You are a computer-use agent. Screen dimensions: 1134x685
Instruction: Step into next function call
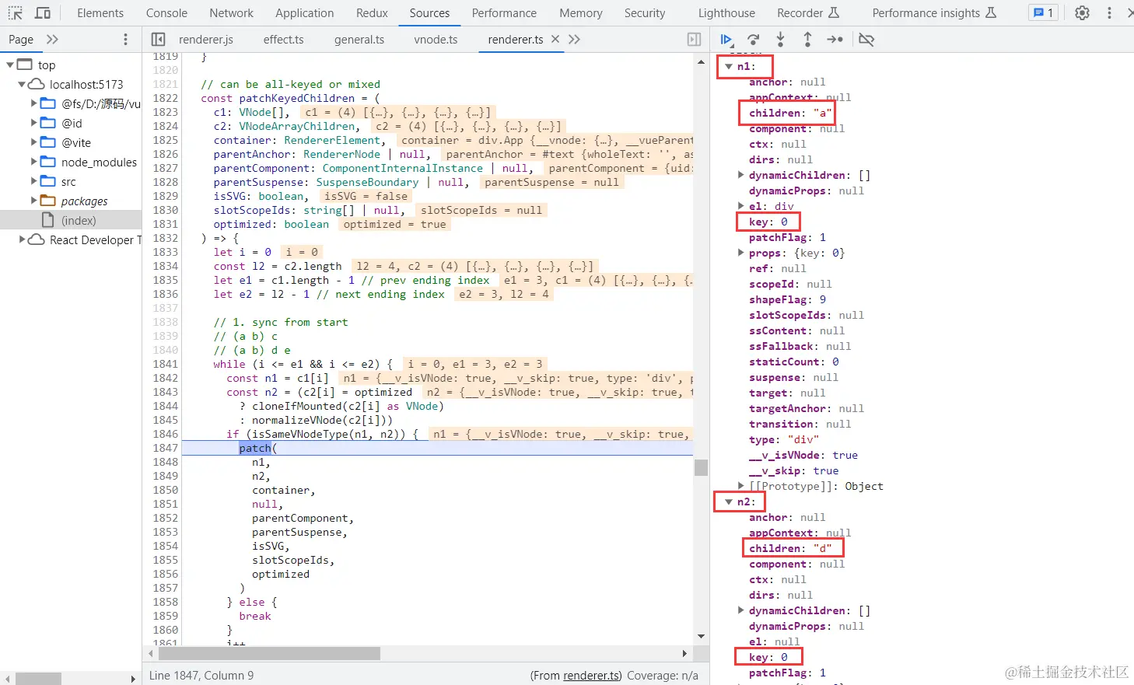[x=780, y=40]
